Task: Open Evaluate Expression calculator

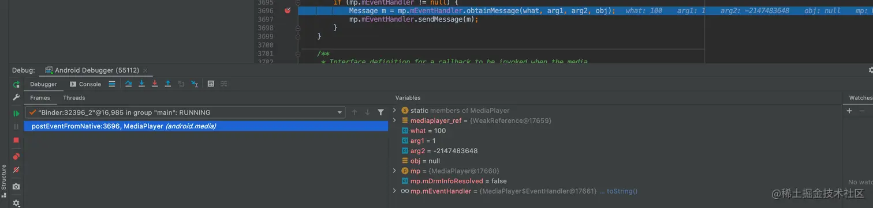Action: [211, 84]
